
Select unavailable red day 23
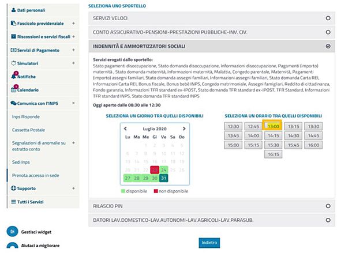click(x=155, y=170)
